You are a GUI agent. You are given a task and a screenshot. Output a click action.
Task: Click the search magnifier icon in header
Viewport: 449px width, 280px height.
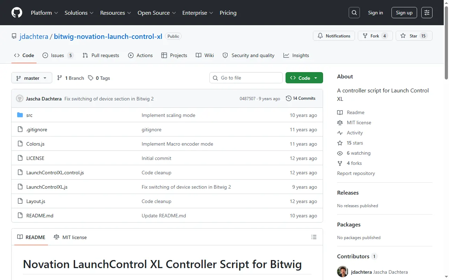354,13
